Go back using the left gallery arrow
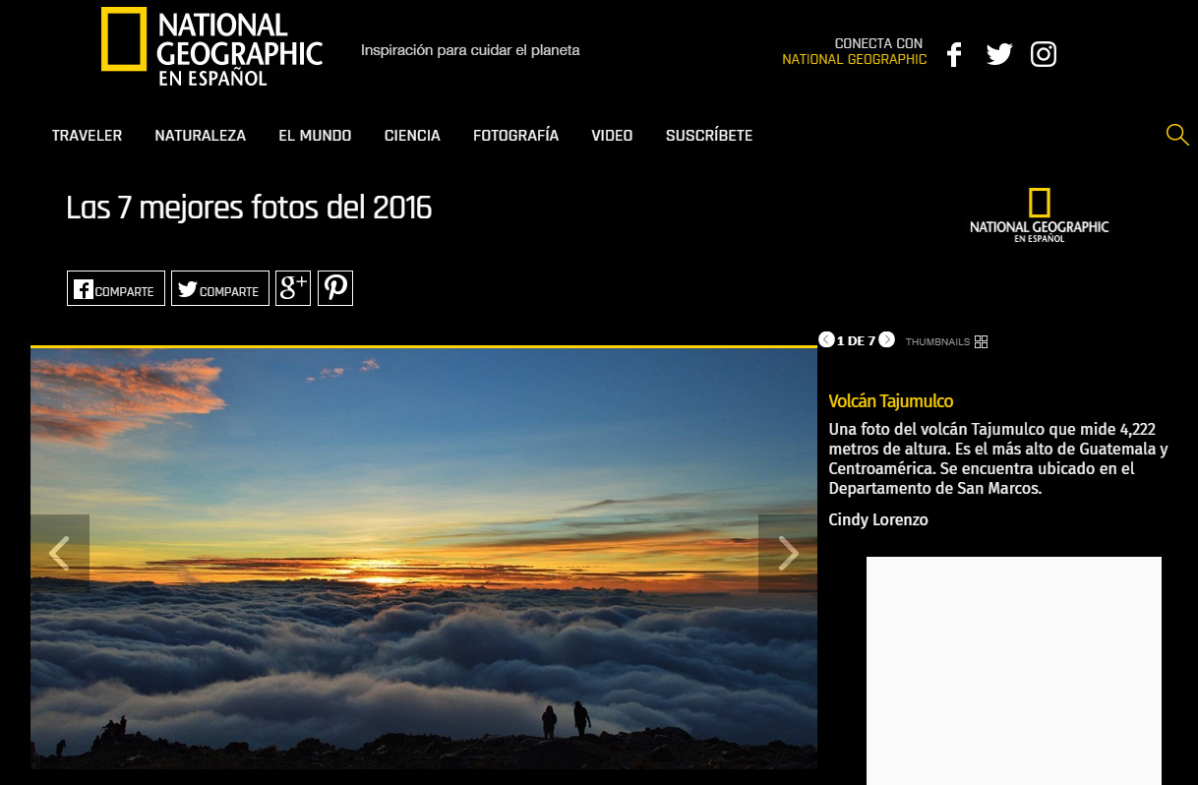Image resolution: width=1198 pixels, height=785 pixels. (61, 553)
